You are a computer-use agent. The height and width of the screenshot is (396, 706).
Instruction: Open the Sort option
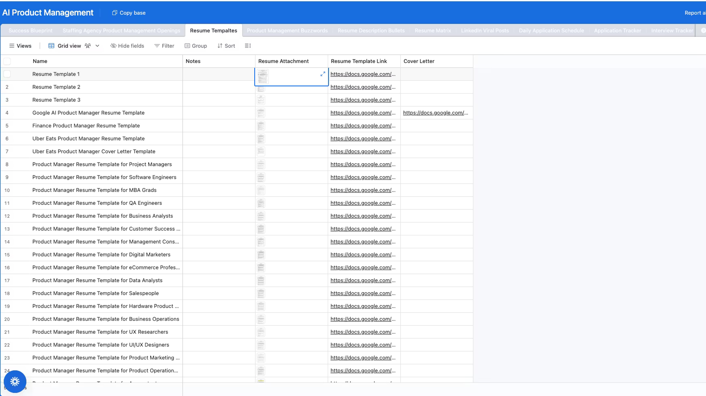[226, 46]
